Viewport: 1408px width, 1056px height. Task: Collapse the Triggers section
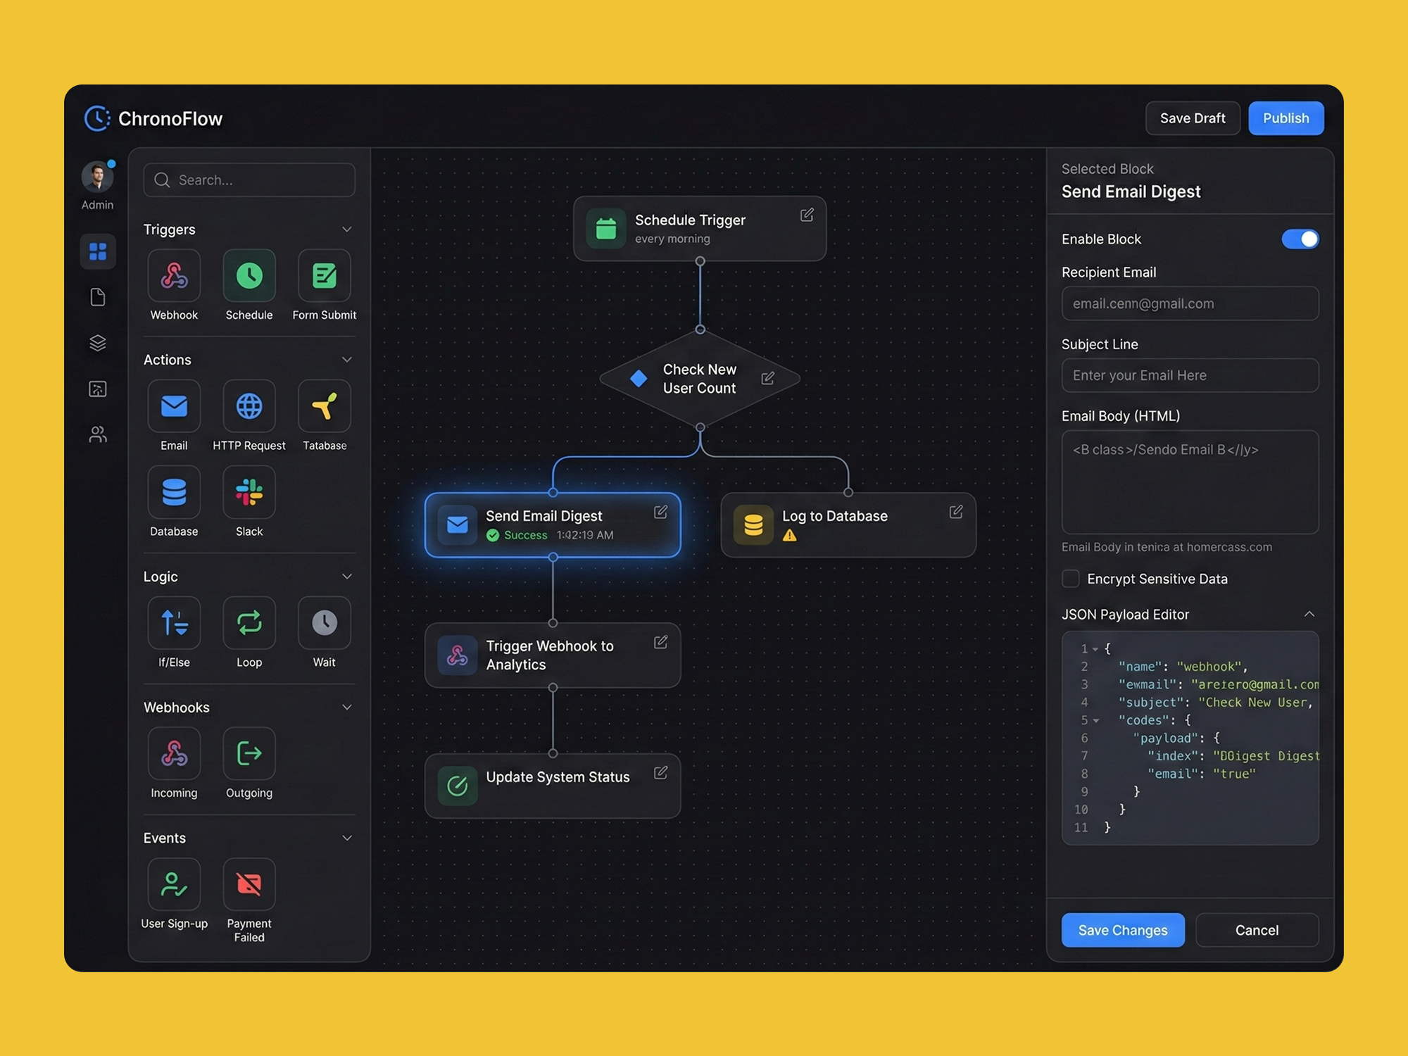346,229
